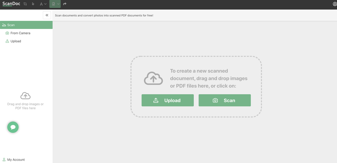Open the download options dropdown arrow
The image size is (337, 163).
(58, 4)
